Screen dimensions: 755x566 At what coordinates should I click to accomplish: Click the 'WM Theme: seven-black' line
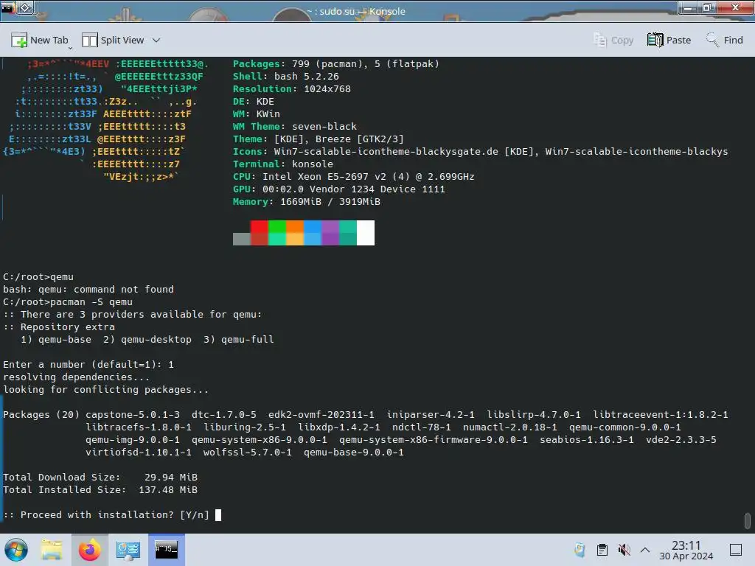click(x=295, y=127)
